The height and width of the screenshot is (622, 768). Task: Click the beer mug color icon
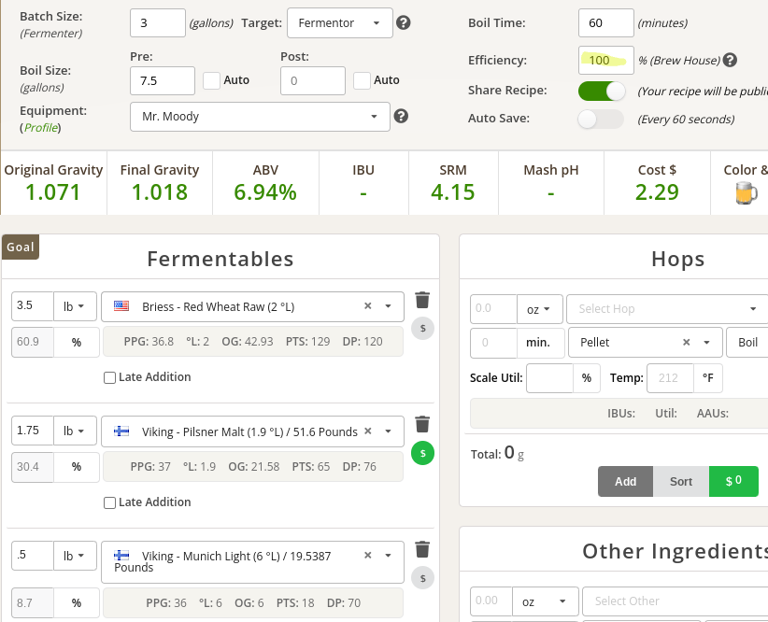click(745, 193)
